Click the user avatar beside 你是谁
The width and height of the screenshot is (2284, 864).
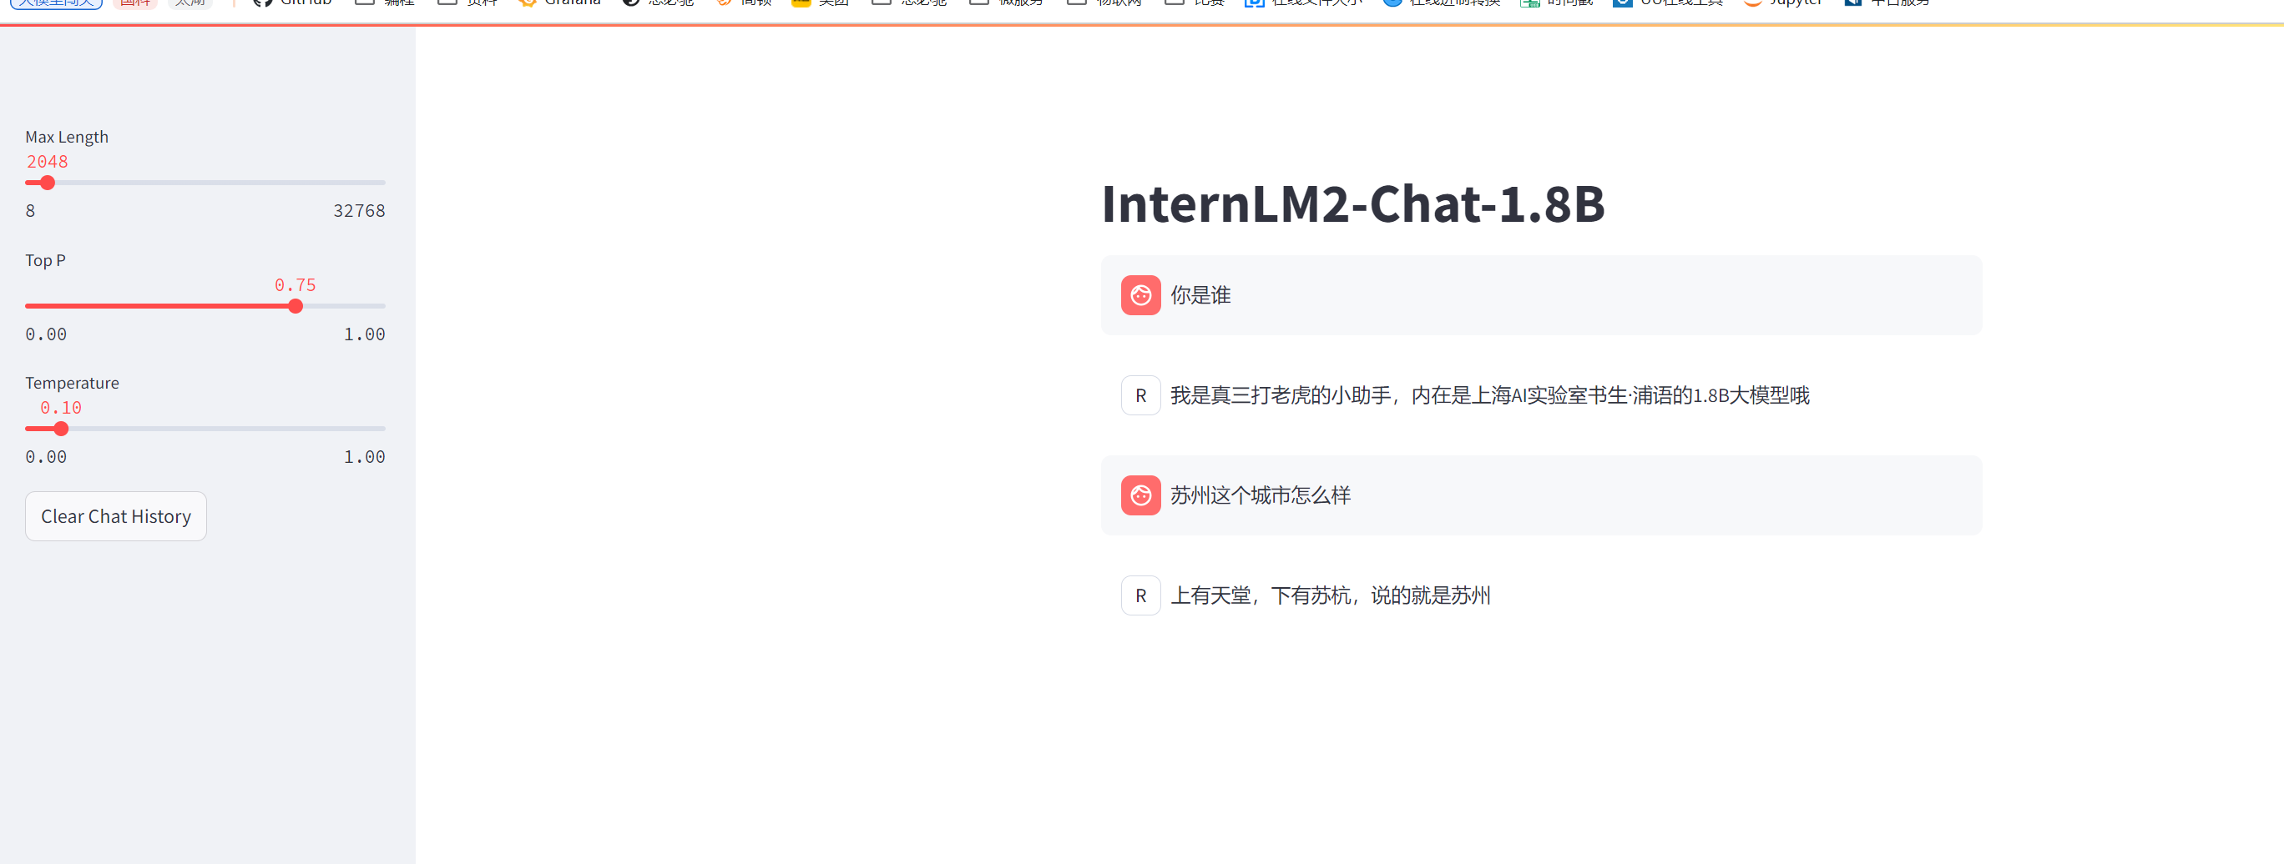1140,295
